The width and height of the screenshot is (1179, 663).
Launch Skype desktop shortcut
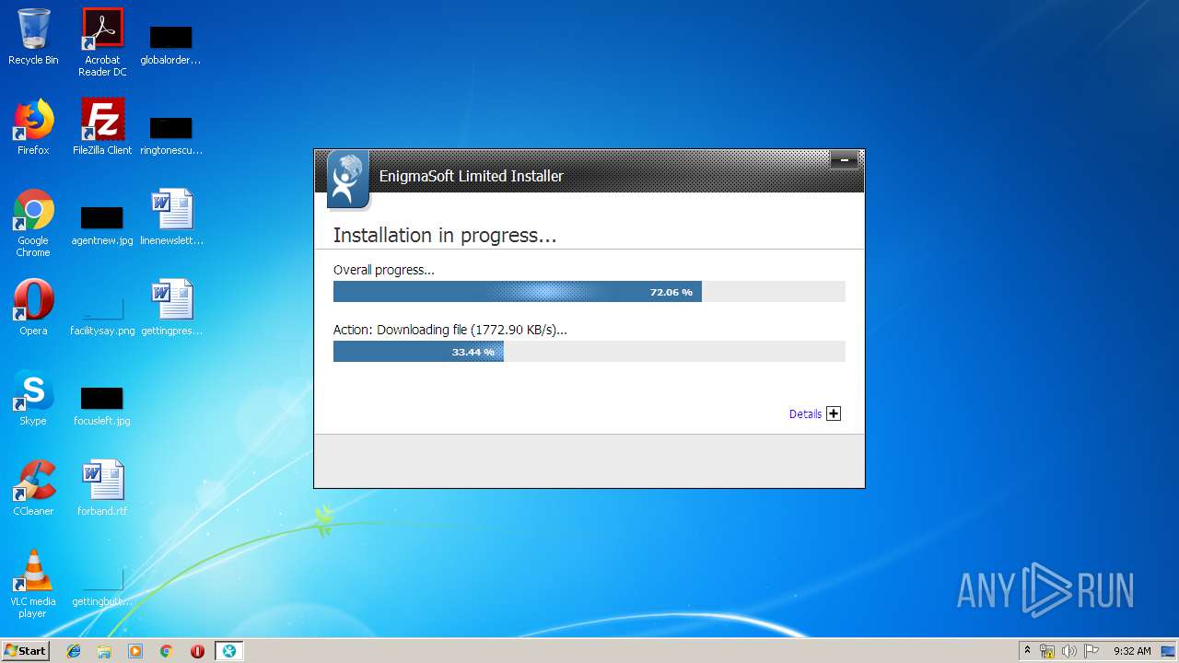pos(33,398)
